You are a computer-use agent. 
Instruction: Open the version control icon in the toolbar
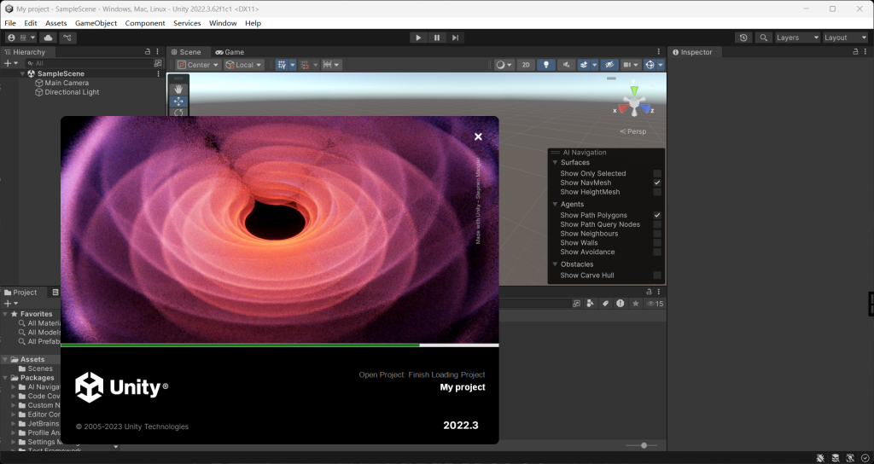coord(67,38)
